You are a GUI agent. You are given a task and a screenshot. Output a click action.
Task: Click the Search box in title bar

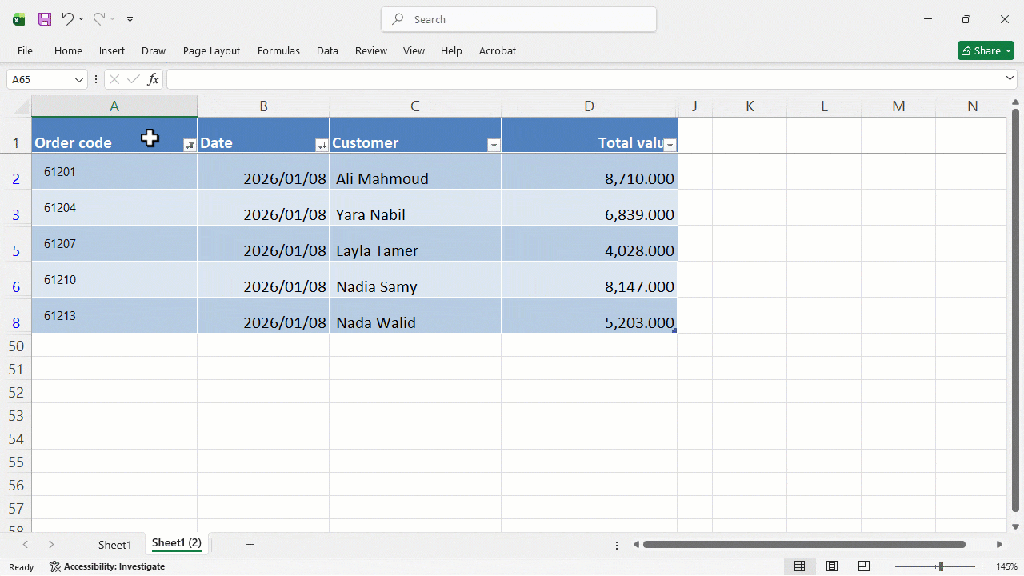click(x=519, y=19)
